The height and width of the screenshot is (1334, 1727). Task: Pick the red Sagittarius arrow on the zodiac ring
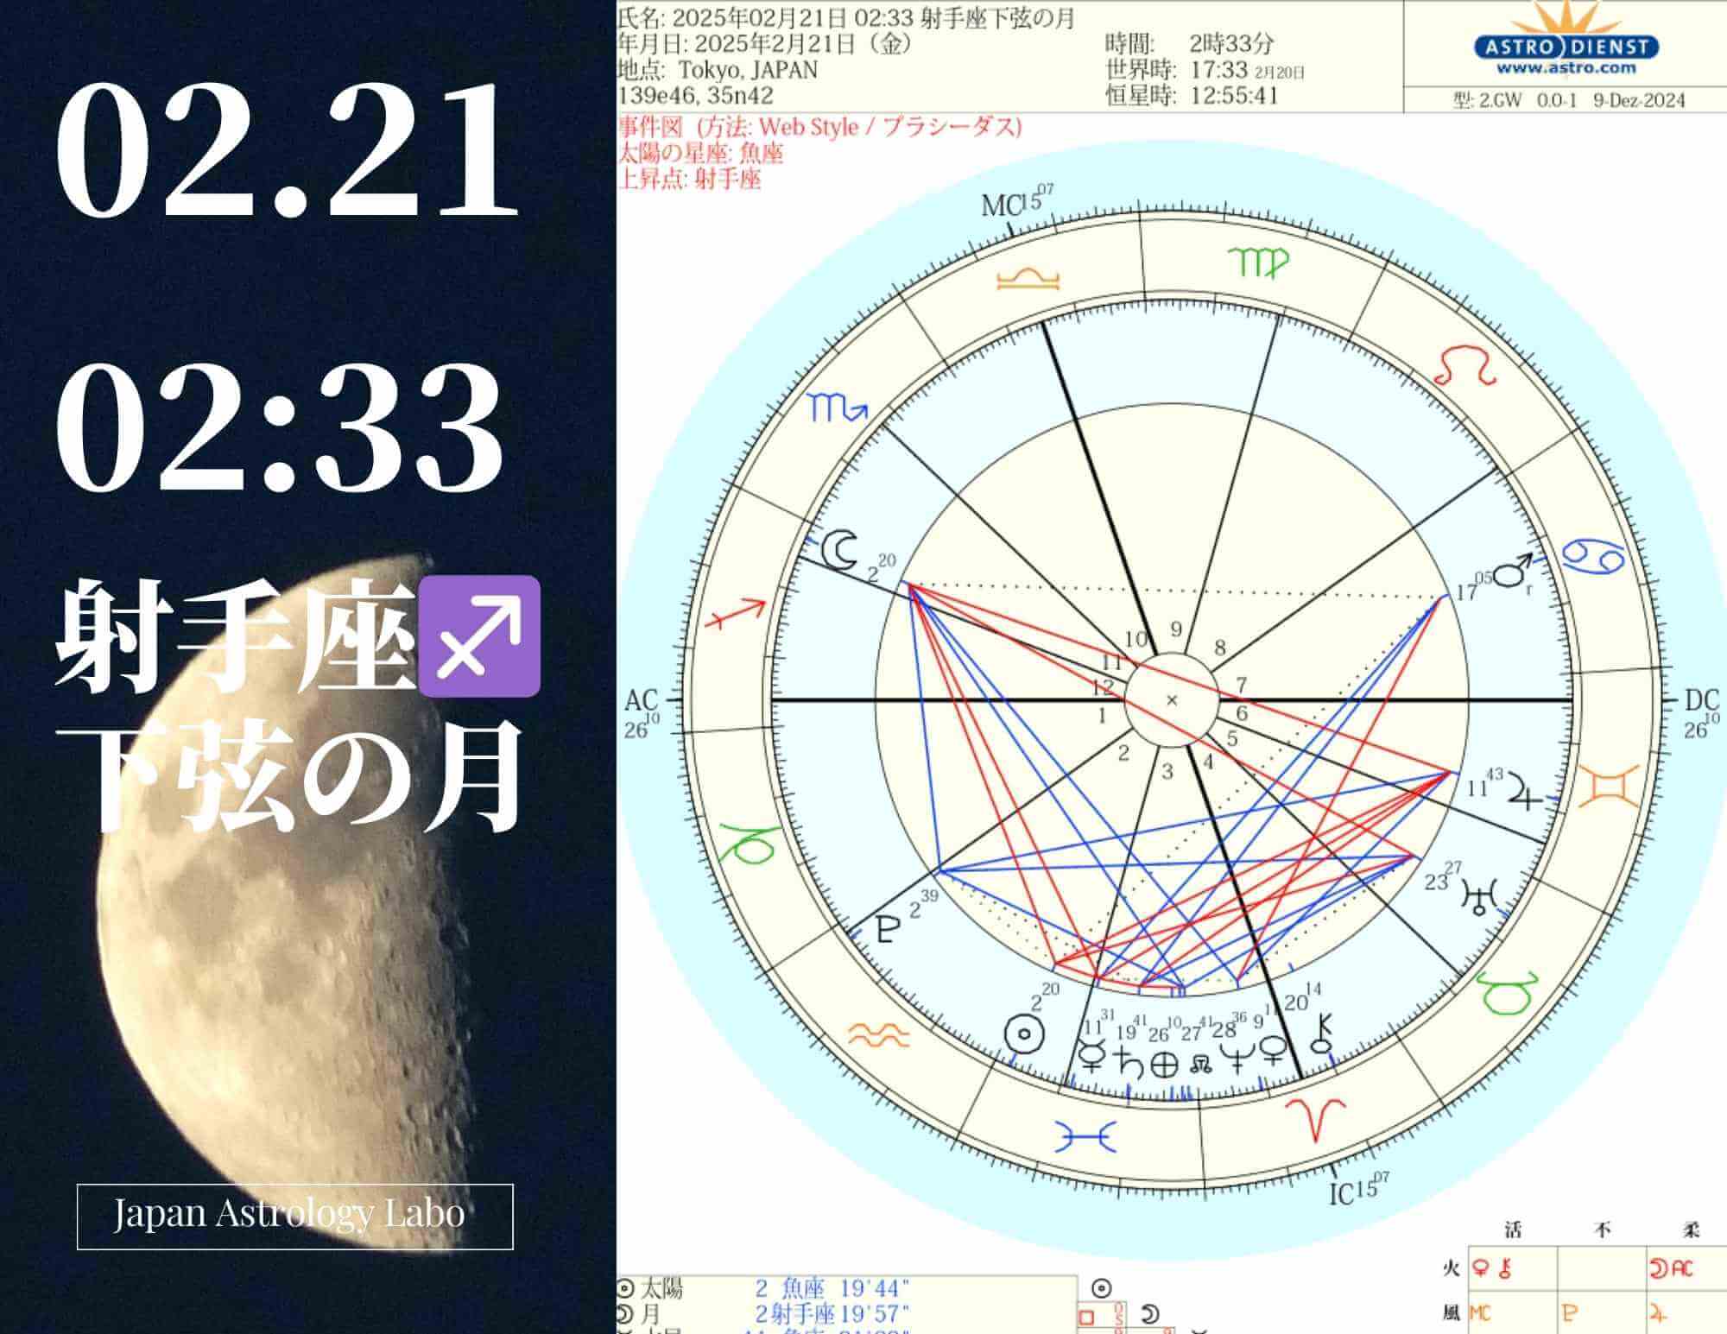[736, 615]
